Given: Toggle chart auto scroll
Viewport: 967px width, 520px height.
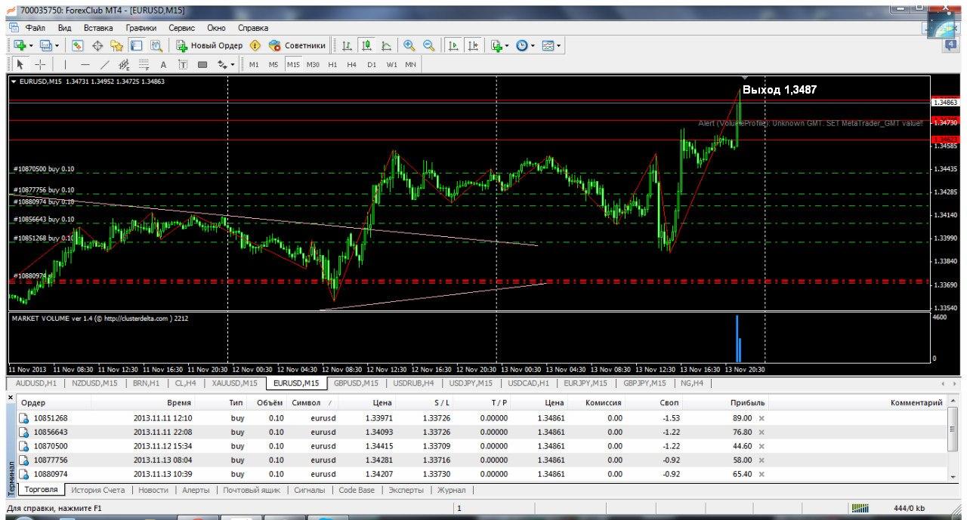Looking at the screenshot, I should (x=453, y=45).
